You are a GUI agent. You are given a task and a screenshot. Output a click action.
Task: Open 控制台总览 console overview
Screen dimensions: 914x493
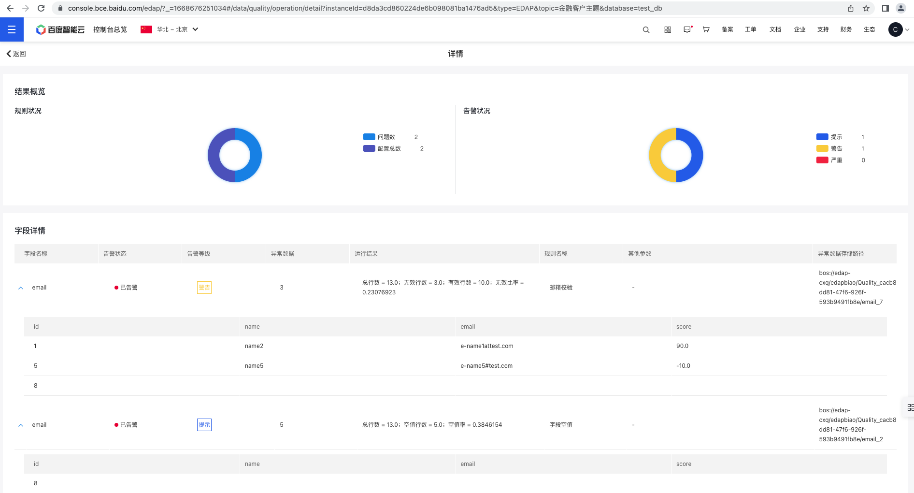tap(110, 29)
